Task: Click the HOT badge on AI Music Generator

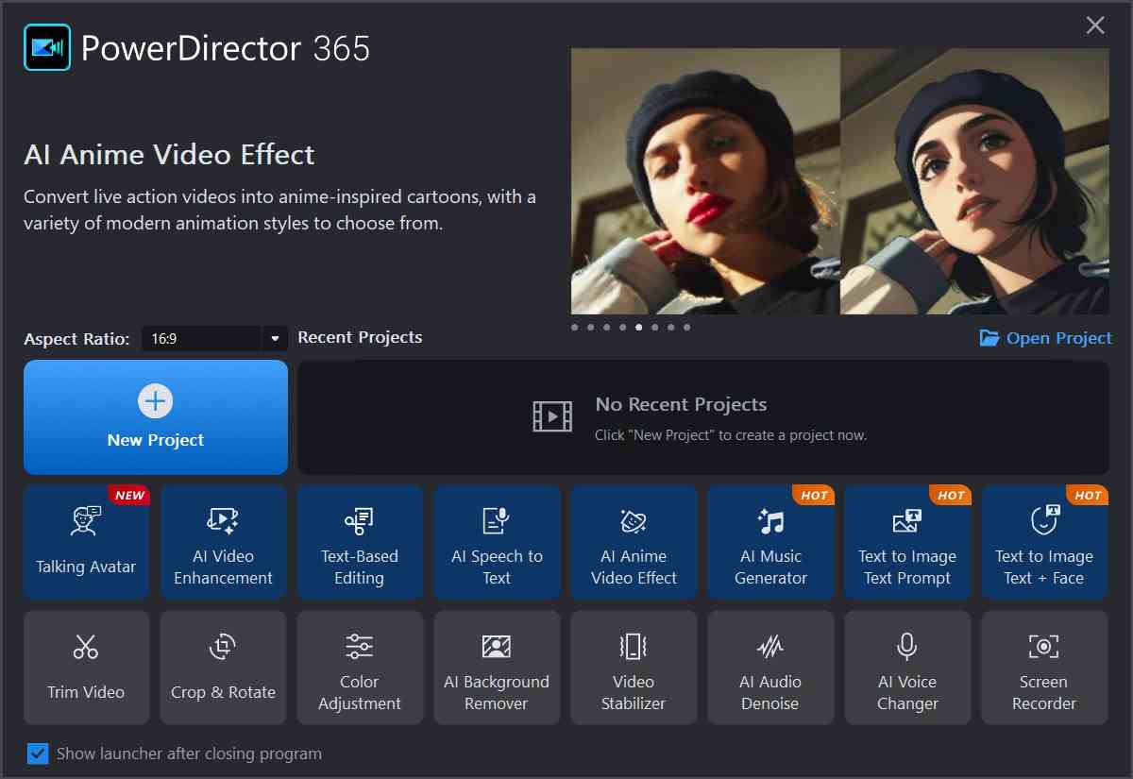Action: 815,495
